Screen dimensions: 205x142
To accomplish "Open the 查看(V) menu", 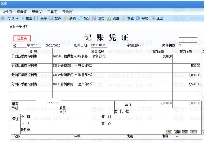I will point(37,12).
